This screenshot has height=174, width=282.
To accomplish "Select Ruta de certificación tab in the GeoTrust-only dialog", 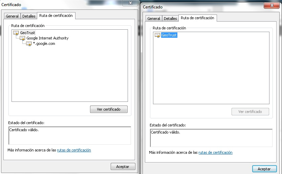I will coord(197,18).
